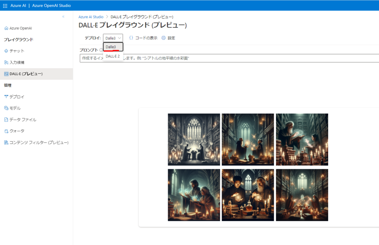Image resolution: width=379 pixels, height=245 pixels.
Task: Choose DALL·E 2 from the deployment list
Action: [113, 56]
